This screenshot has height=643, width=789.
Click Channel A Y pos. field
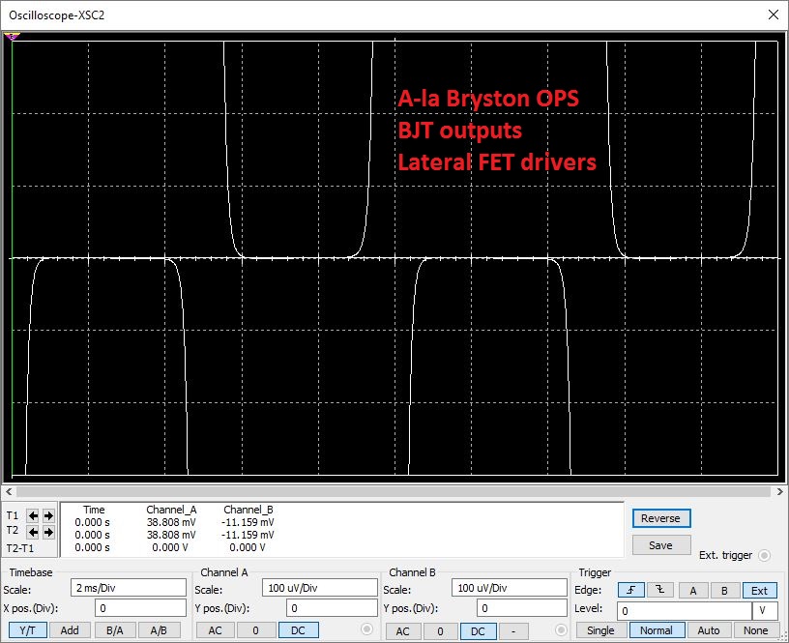(332, 608)
